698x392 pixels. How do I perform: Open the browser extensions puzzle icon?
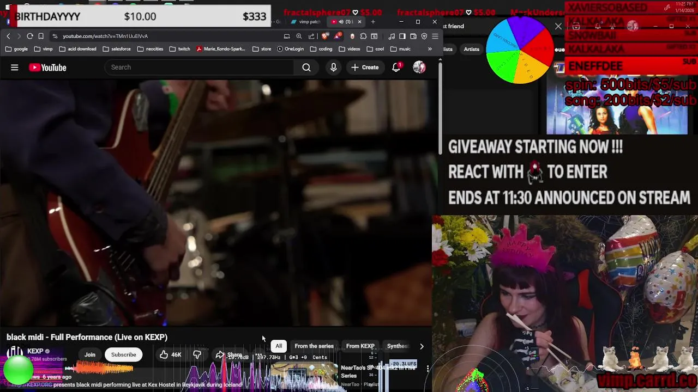(x=363, y=36)
